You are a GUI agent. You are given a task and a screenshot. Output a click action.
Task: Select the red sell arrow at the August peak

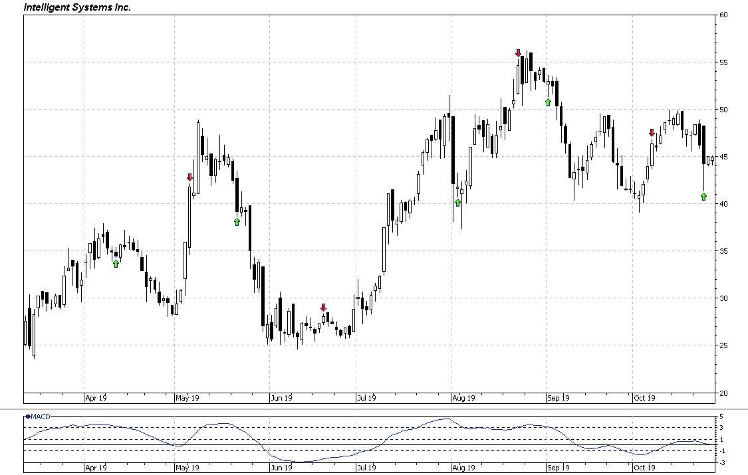coord(519,53)
